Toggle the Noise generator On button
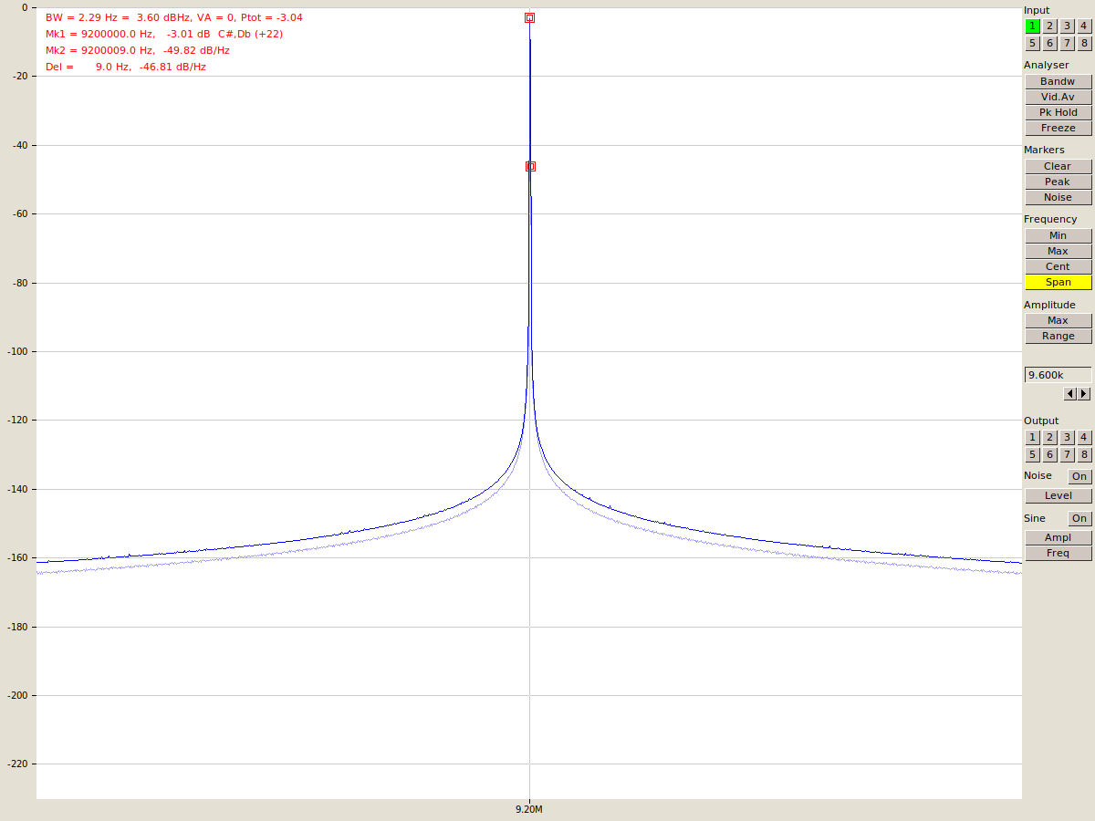 tap(1079, 476)
